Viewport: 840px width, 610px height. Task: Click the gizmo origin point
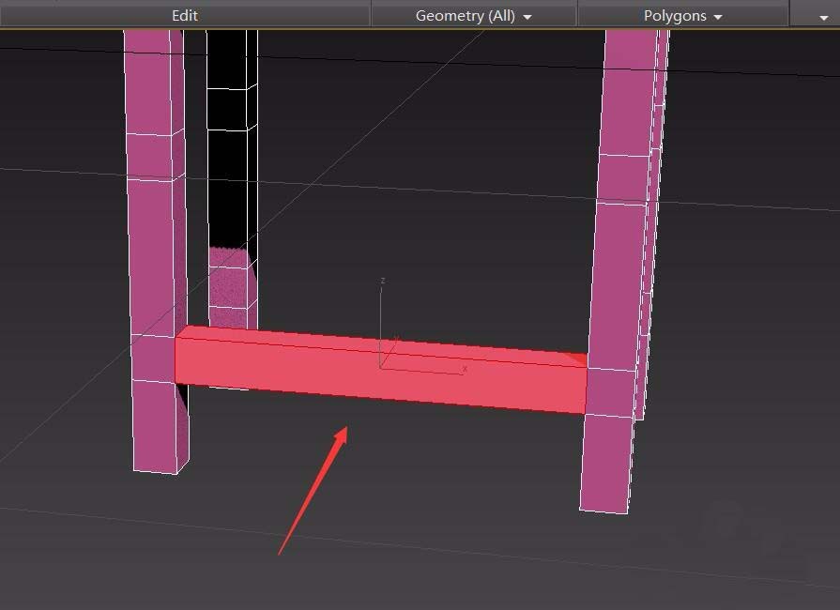click(380, 368)
